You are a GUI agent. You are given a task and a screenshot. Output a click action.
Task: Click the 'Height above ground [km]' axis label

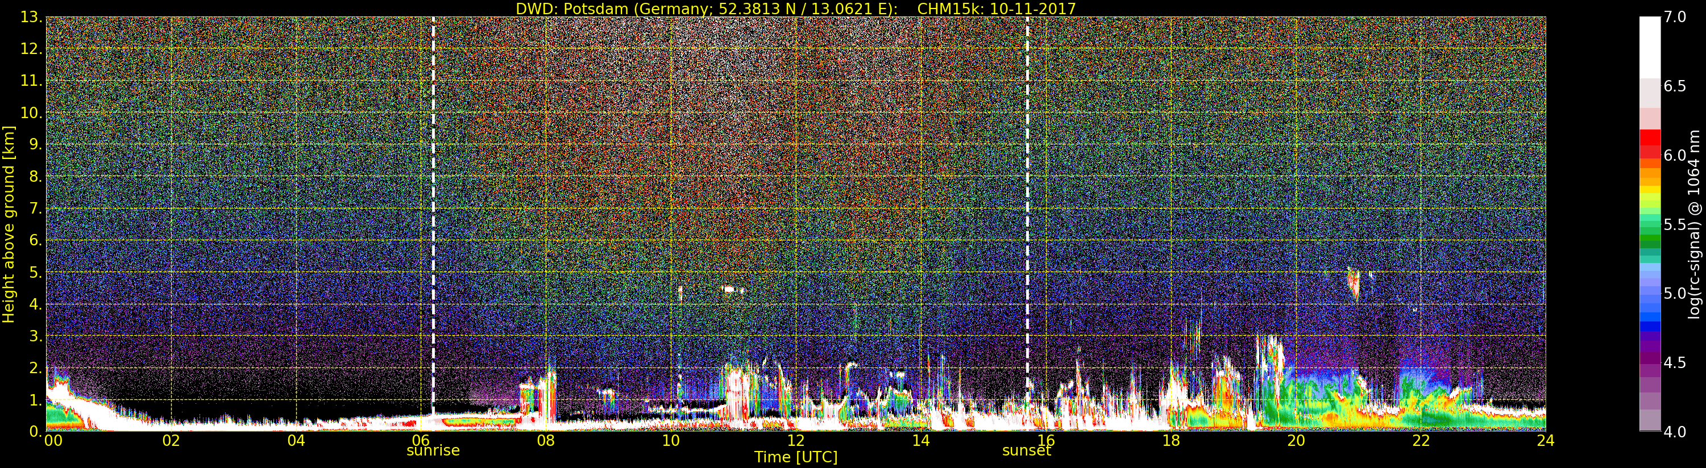[x=9, y=224]
